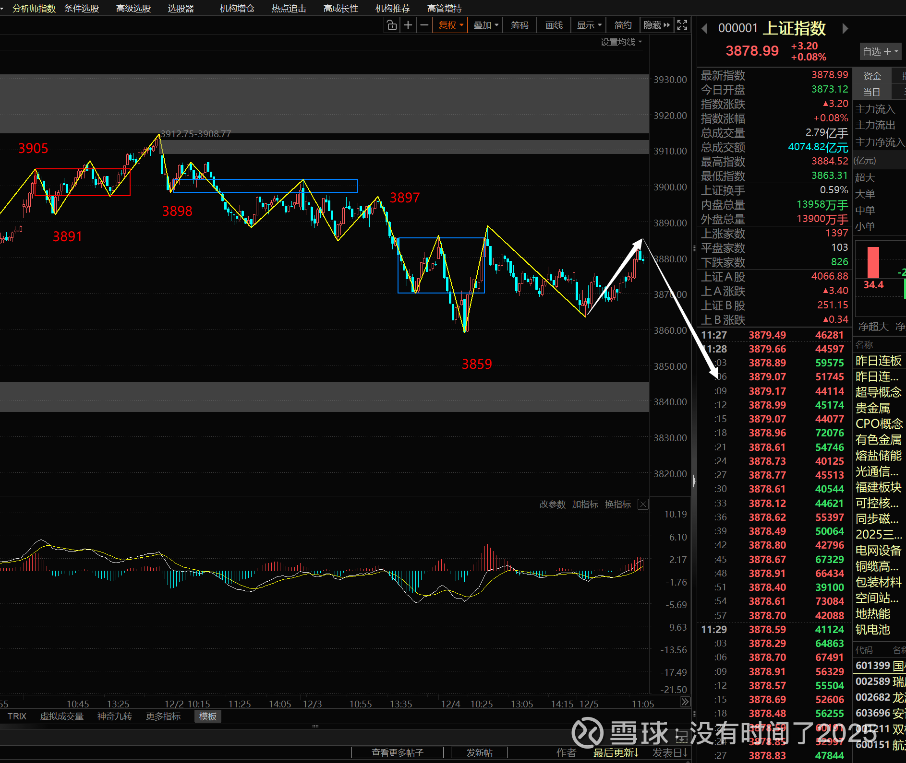The height and width of the screenshot is (763, 906).
Task: Open the 设置均线 dropdown
Action: click(621, 42)
